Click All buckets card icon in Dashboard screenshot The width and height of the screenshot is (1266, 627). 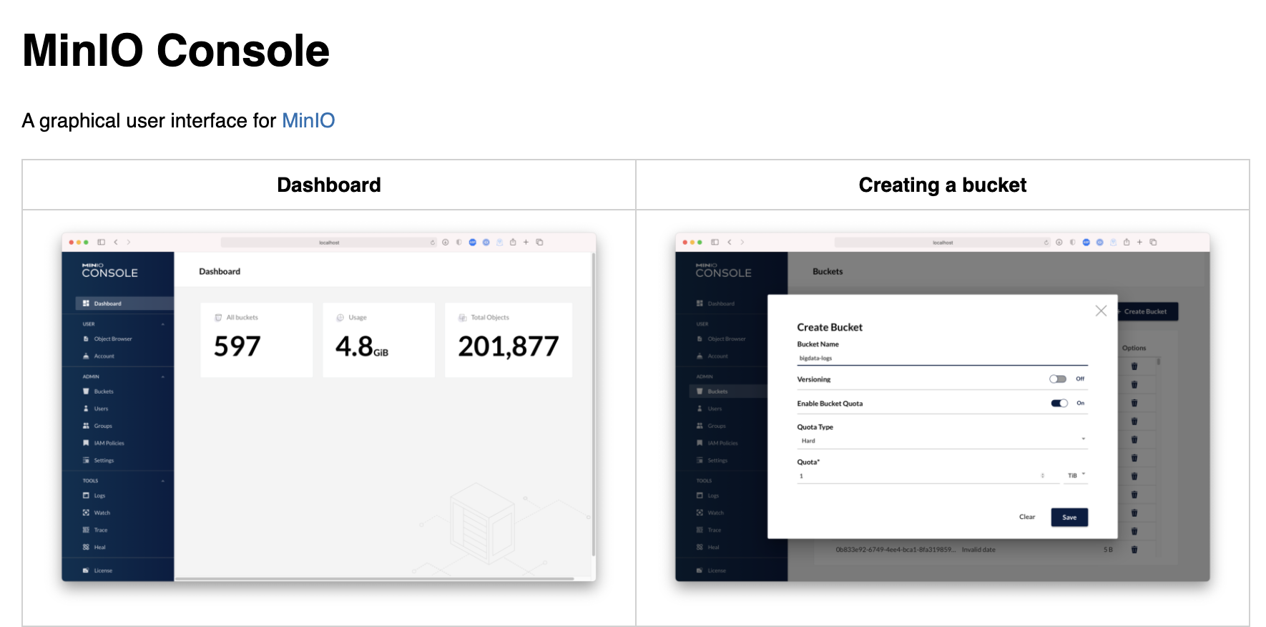point(218,317)
